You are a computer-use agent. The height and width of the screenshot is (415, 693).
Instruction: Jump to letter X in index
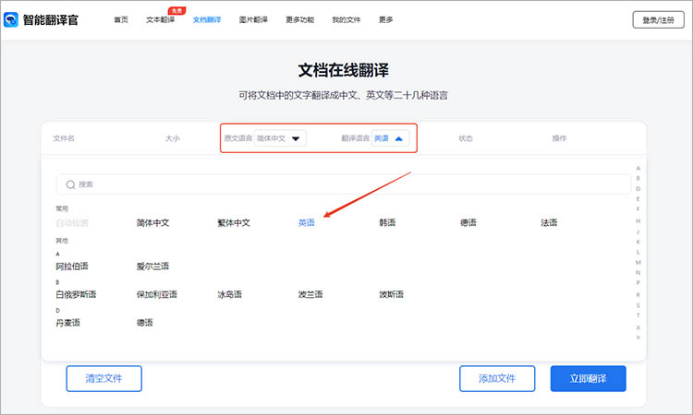(x=638, y=327)
